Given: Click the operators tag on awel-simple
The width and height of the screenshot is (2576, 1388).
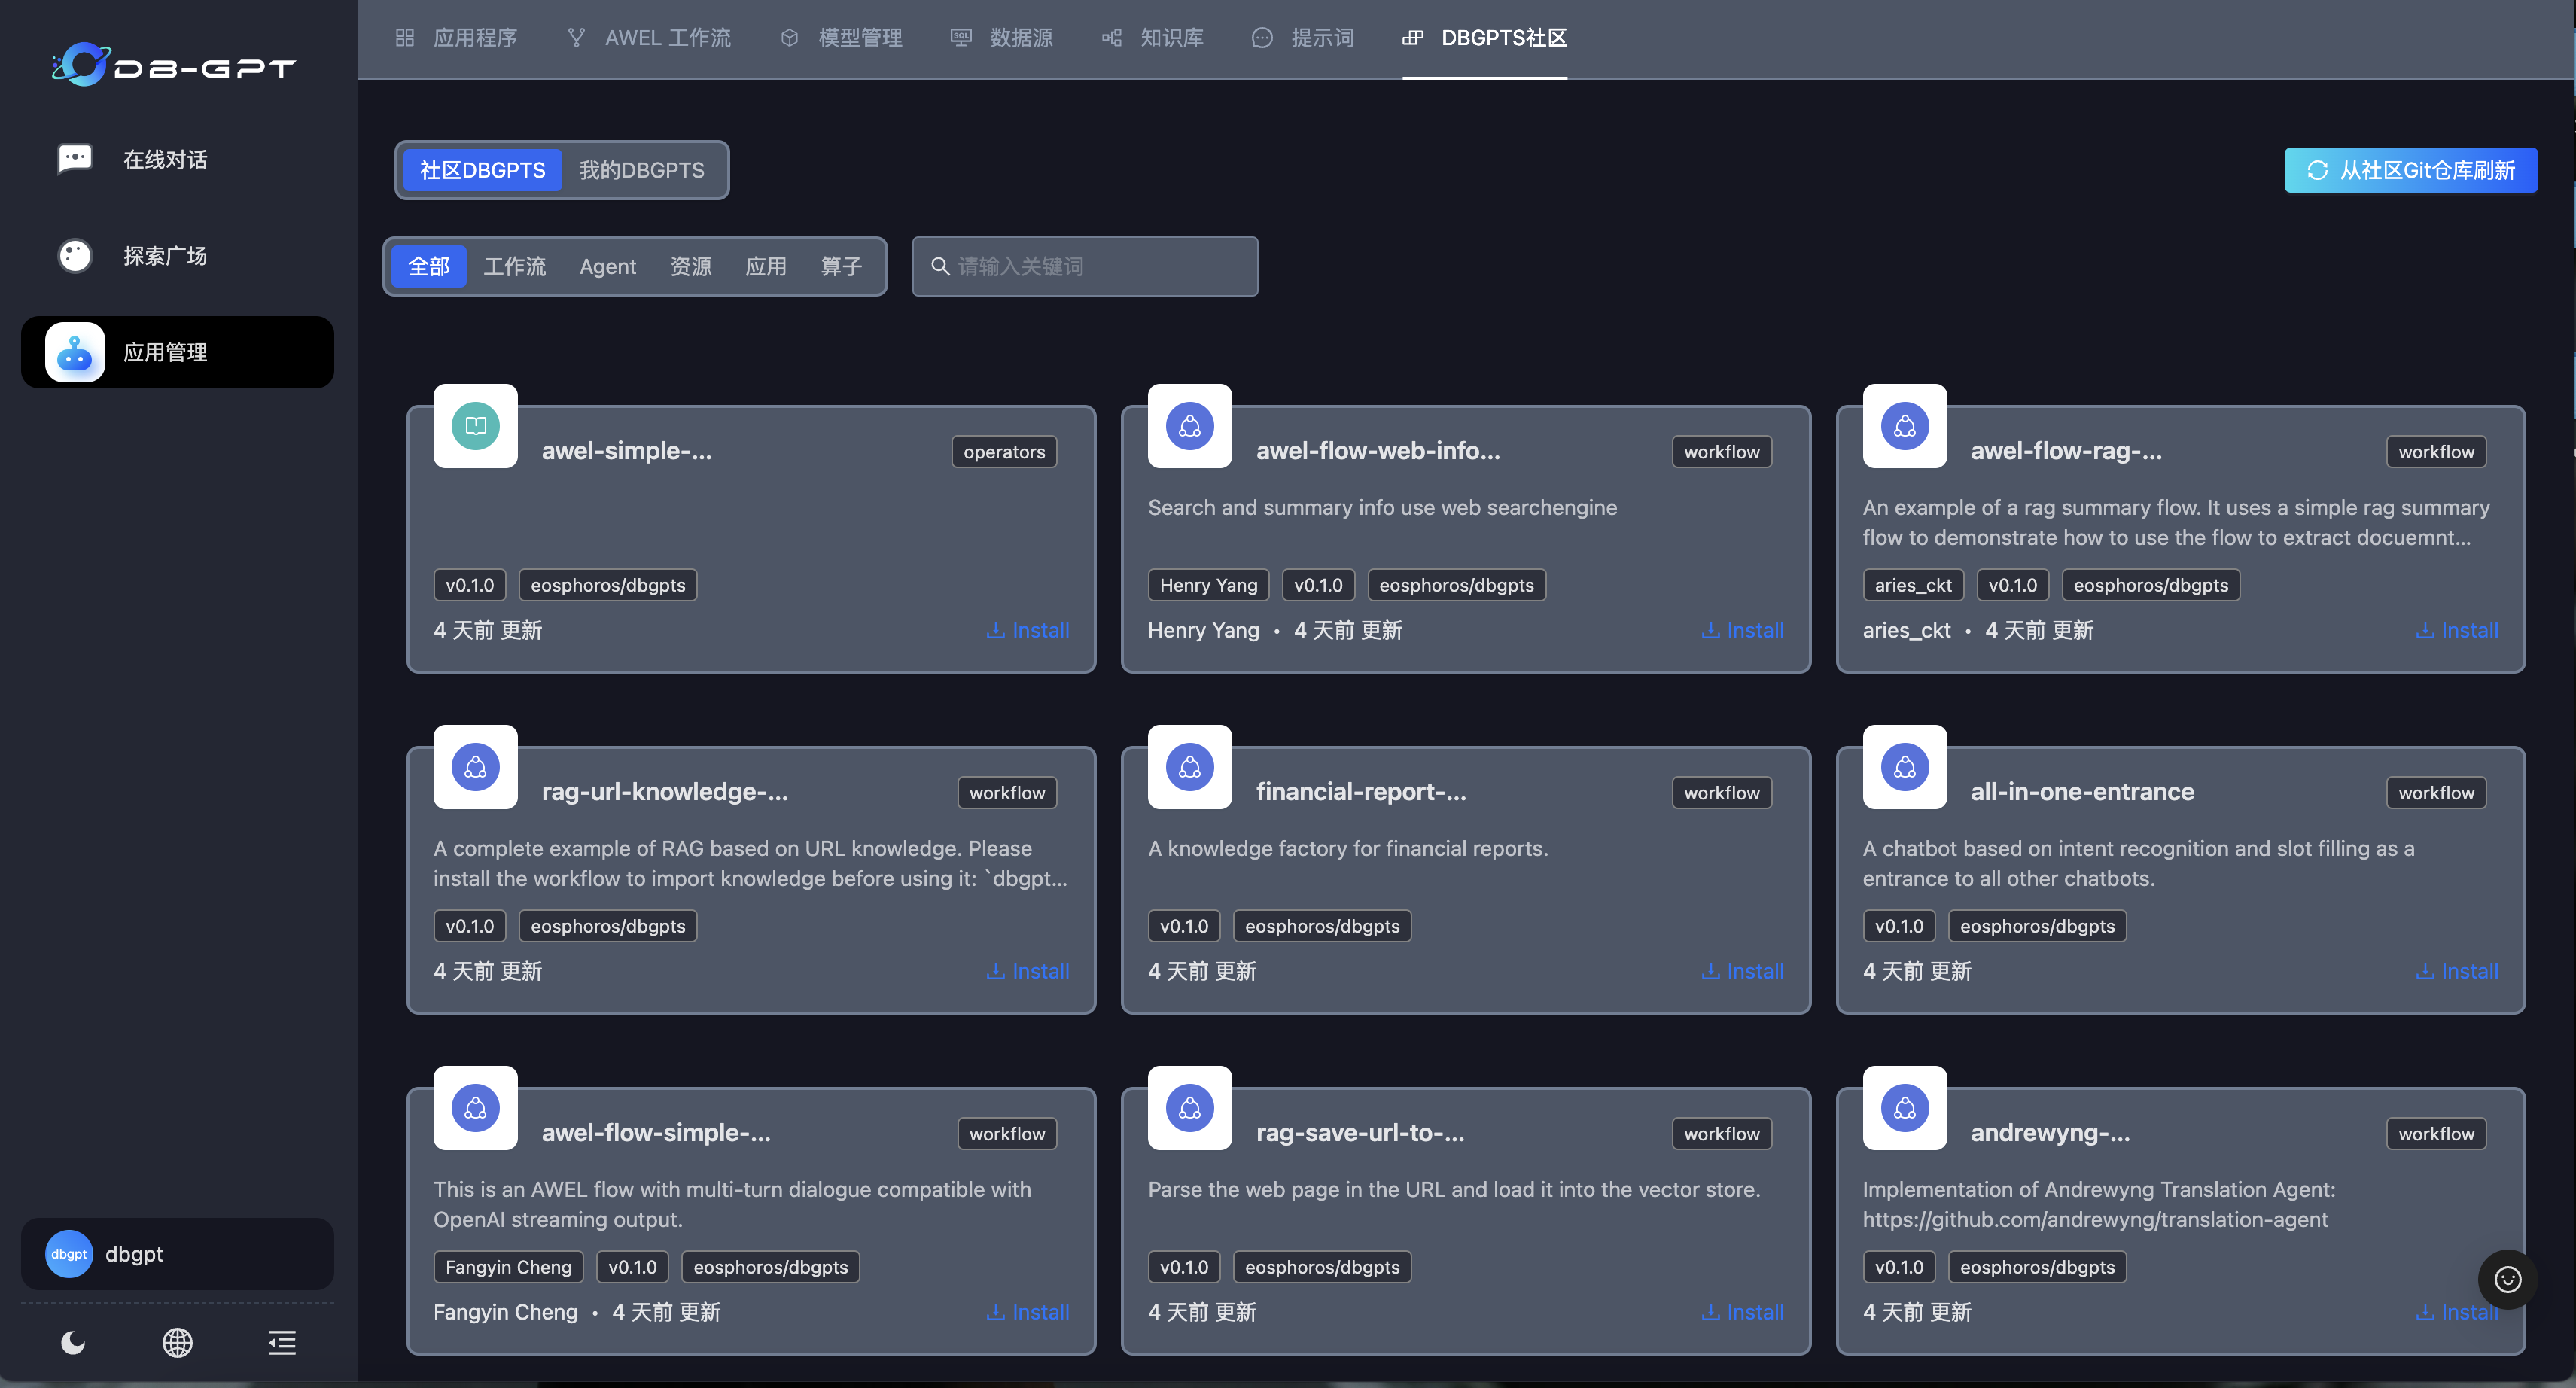Looking at the screenshot, I should 1004,452.
